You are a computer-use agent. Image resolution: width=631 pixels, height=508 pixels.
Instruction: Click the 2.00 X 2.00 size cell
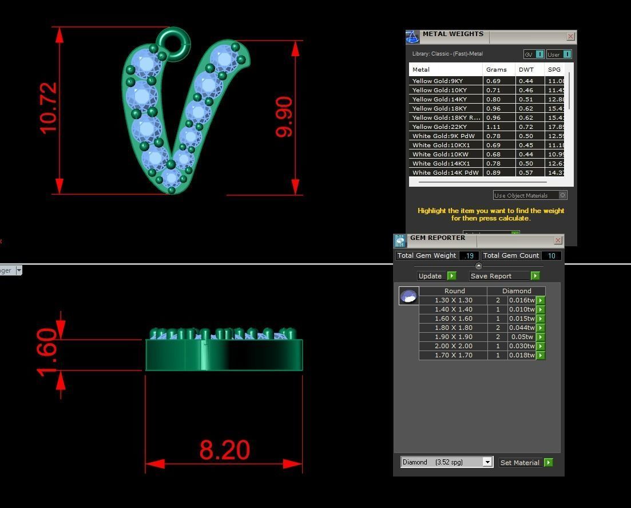coord(453,346)
